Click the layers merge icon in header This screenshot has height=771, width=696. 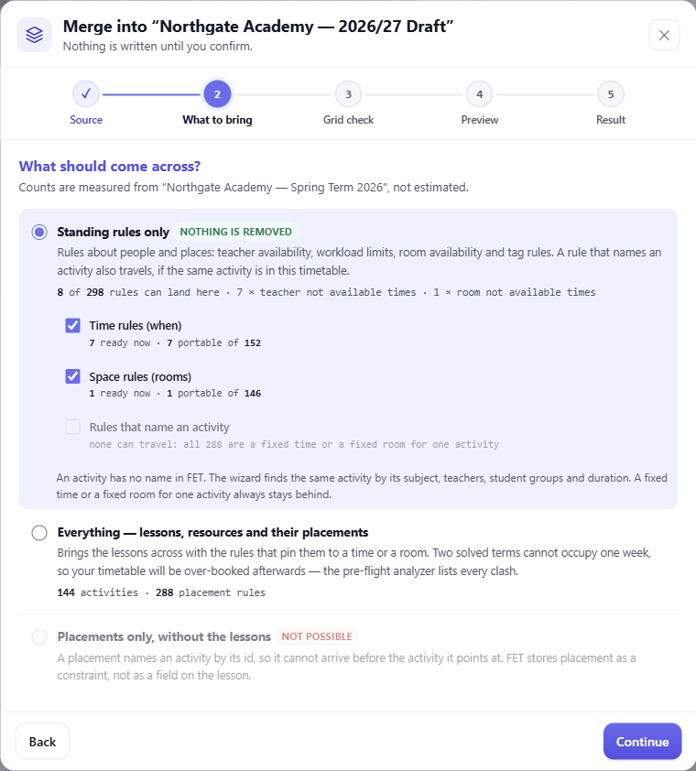point(35,35)
